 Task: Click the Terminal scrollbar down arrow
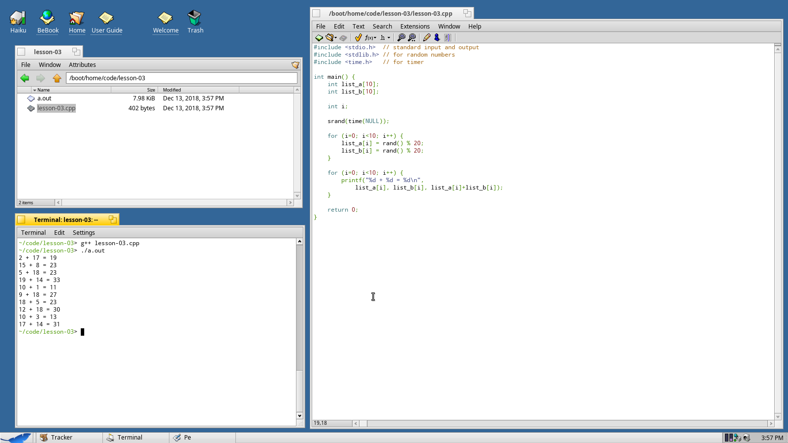pos(299,416)
